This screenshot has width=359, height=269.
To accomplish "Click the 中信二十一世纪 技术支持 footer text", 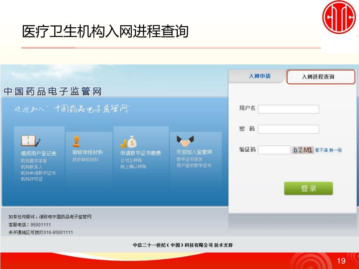I will (x=183, y=245).
